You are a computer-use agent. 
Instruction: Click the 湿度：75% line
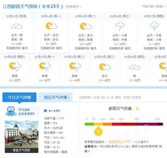(x=51, y=123)
